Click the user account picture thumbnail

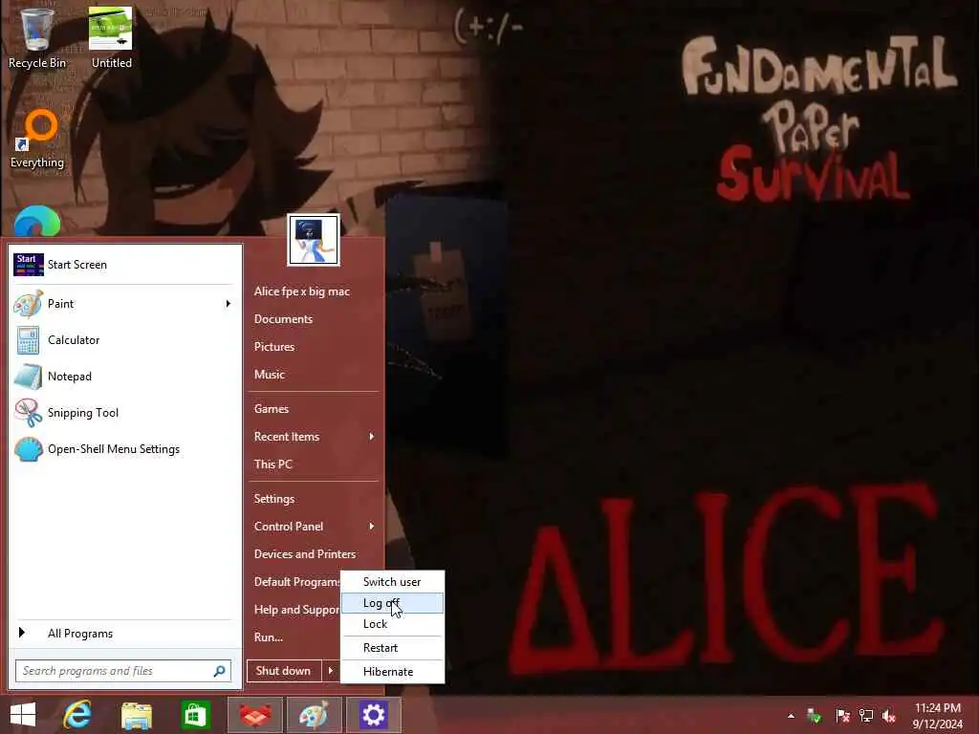[x=314, y=240]
